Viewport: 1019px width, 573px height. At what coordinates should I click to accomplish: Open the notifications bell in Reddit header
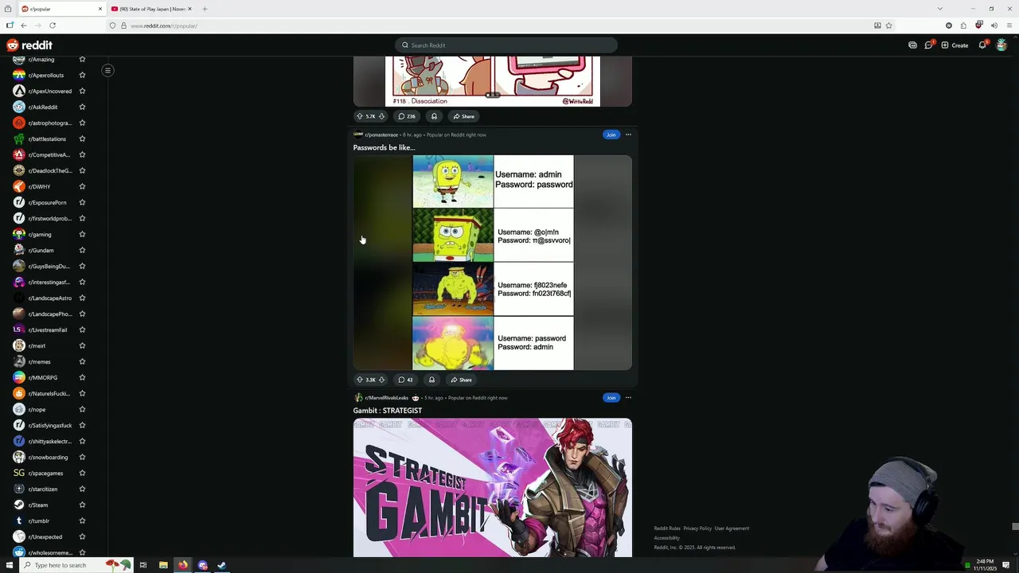click(x=982, y=45)
